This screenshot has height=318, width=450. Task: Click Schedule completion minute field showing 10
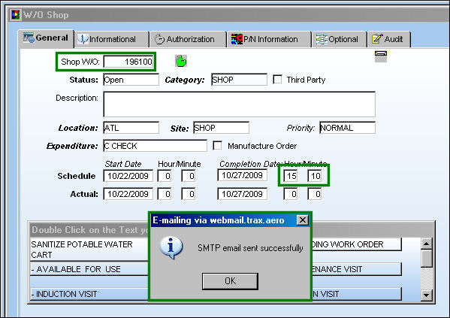[x=315, y=176]
